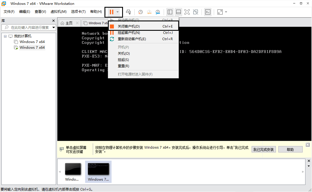Choose 重新启动客户机(E) from the power menu
Viewport: 312px width, 192px height.
143,39
